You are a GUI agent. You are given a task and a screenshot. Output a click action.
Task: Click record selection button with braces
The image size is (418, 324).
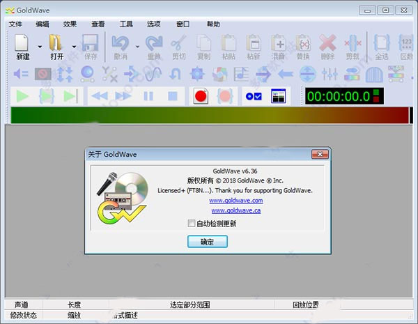point(225,96)
